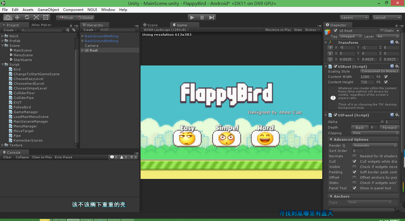This screenshot has height=221, width=405.
Task: Toggle console info messages filter
Action: (x=114, y=157)
